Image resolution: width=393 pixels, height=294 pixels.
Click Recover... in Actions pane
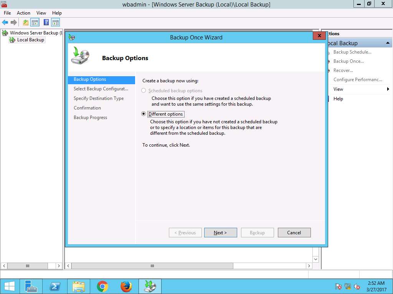point(343,70)
